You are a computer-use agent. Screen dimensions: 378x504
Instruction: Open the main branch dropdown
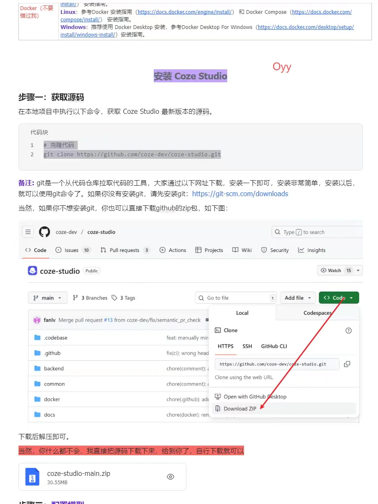coord(47,297)
